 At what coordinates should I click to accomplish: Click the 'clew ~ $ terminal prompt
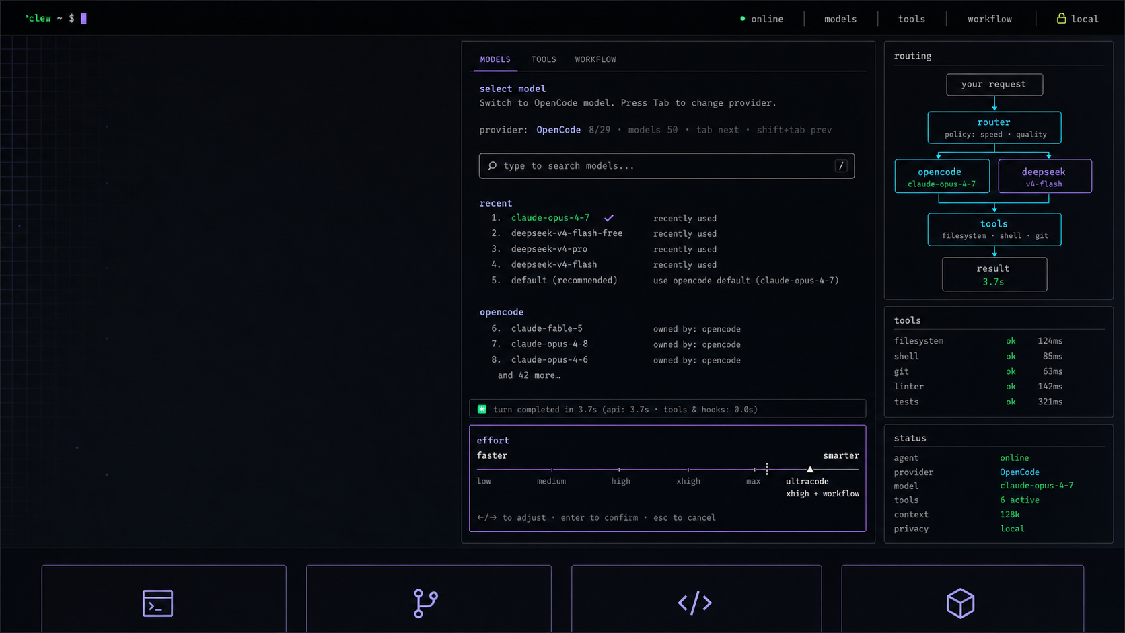pos(56,18)
